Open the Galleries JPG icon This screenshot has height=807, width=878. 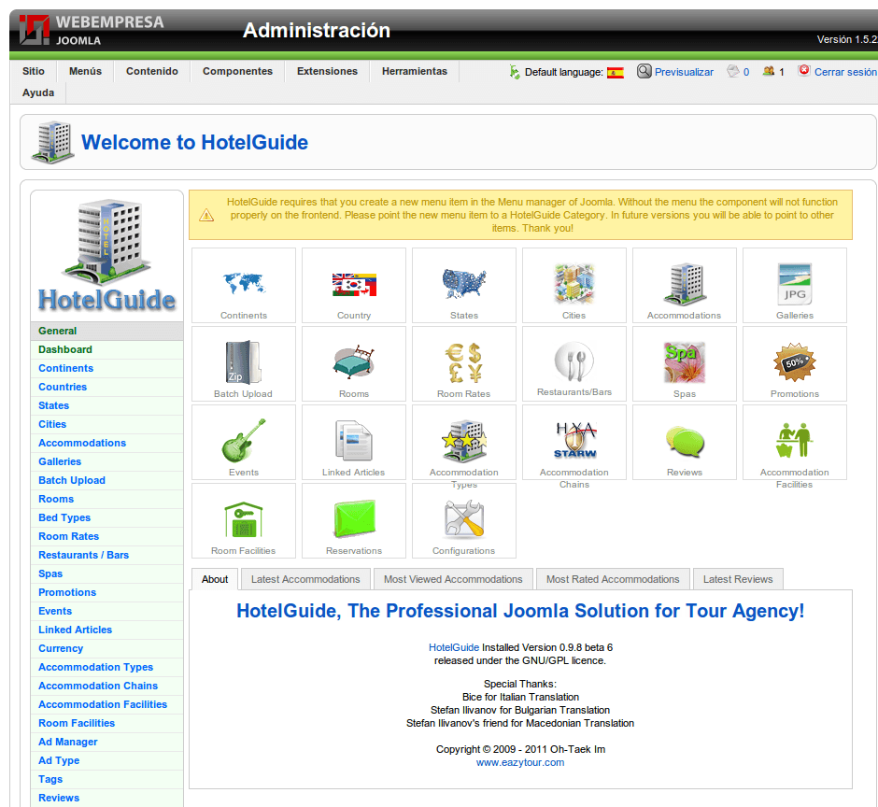(x=795, y=284)
